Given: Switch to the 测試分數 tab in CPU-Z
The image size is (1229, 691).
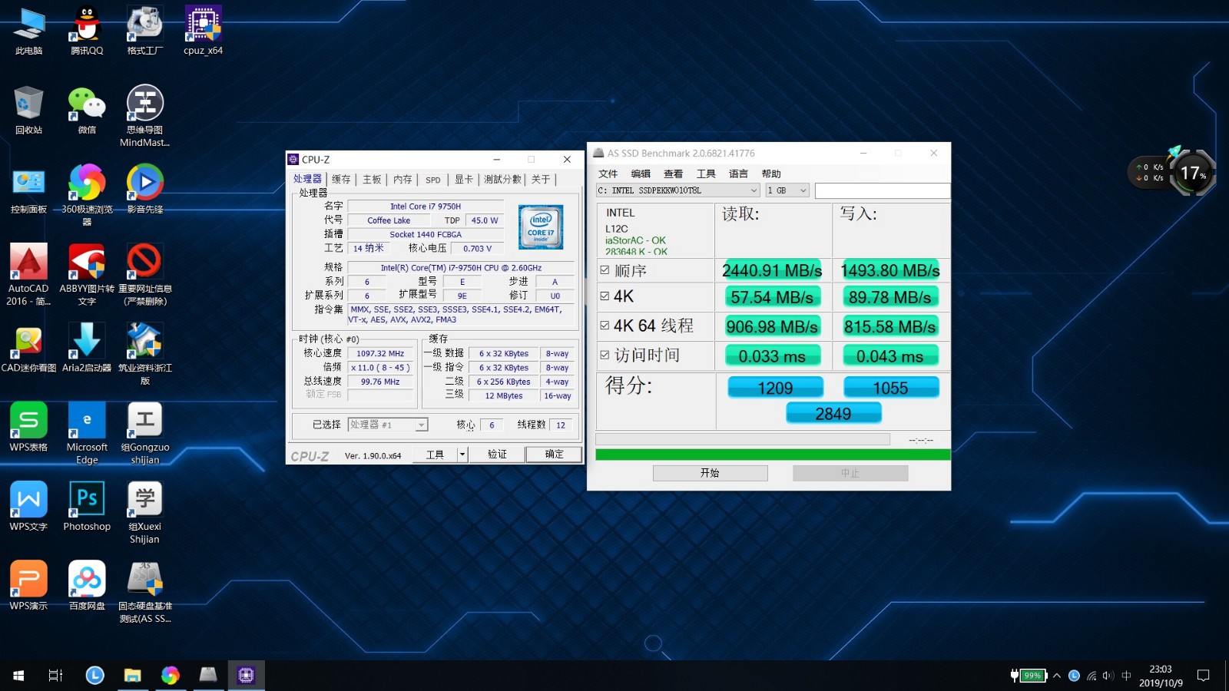Looking at the screenshot, I should 502,180.
